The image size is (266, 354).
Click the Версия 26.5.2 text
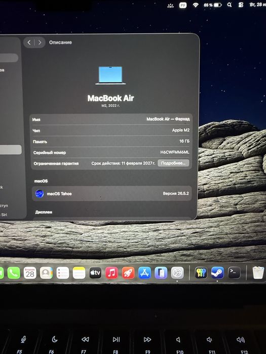pos(176,193)
